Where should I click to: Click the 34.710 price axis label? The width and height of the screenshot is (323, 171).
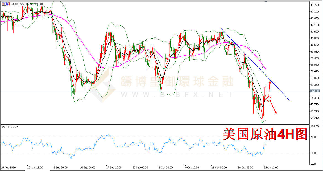coord(314,118)
